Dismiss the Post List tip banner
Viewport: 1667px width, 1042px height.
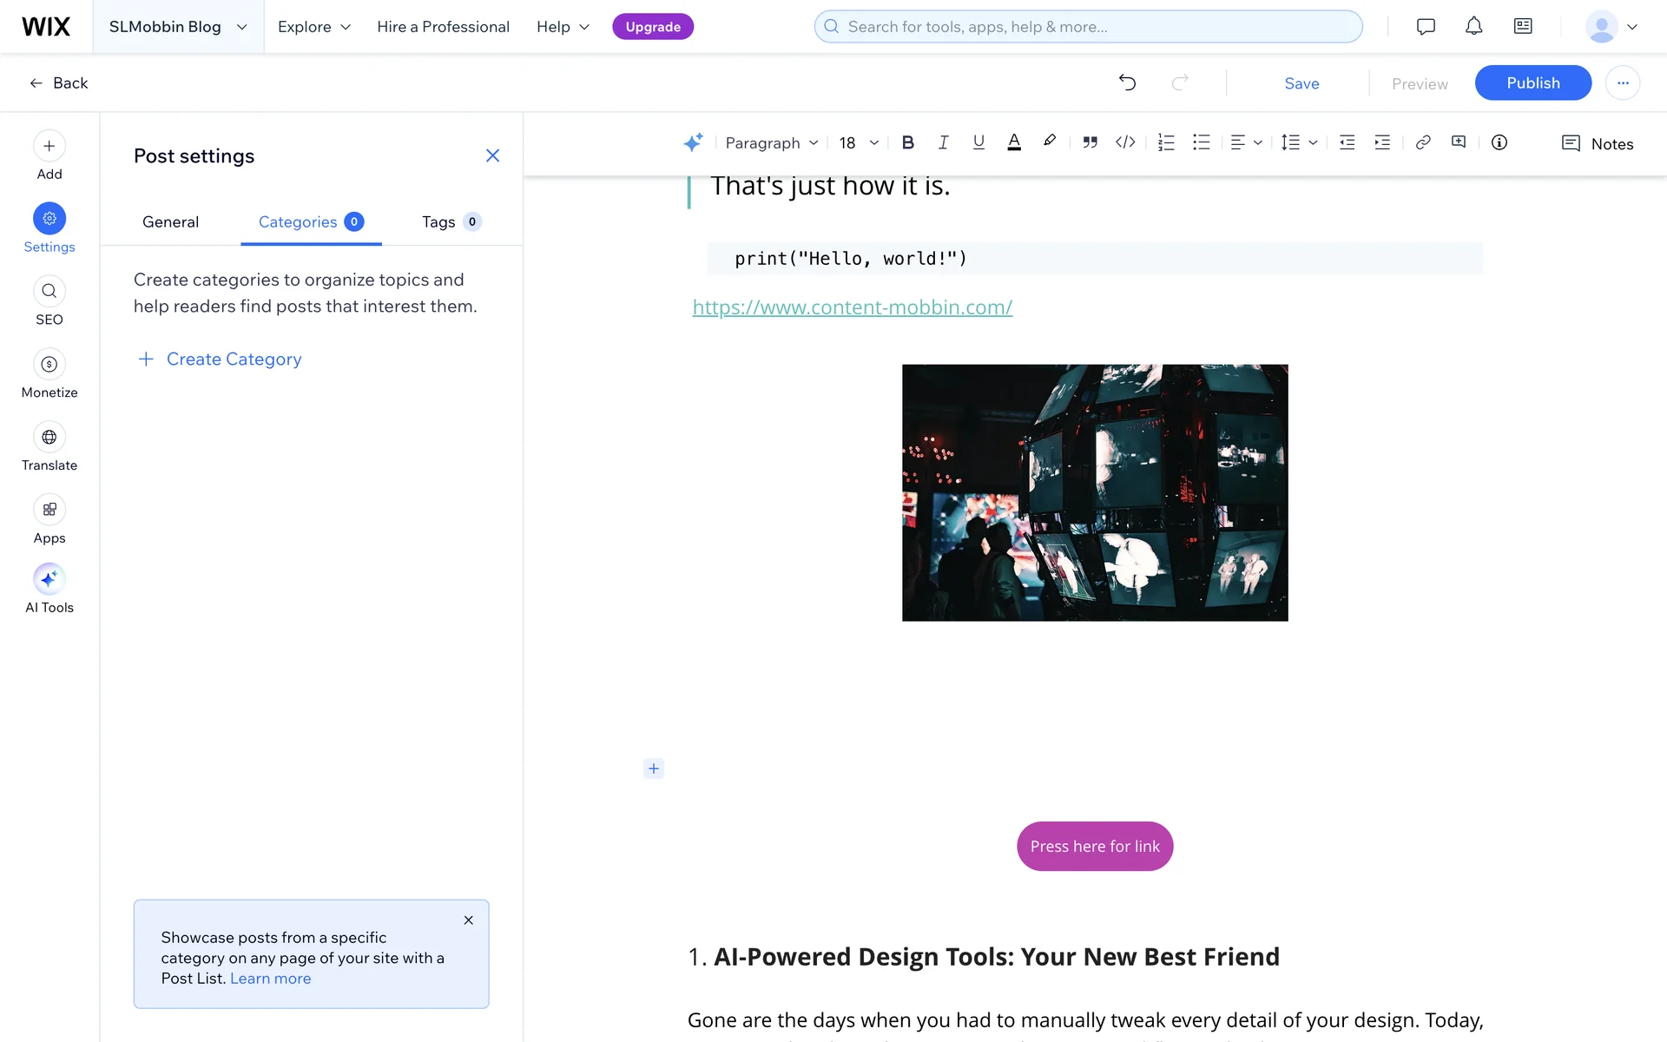(468, 920)
